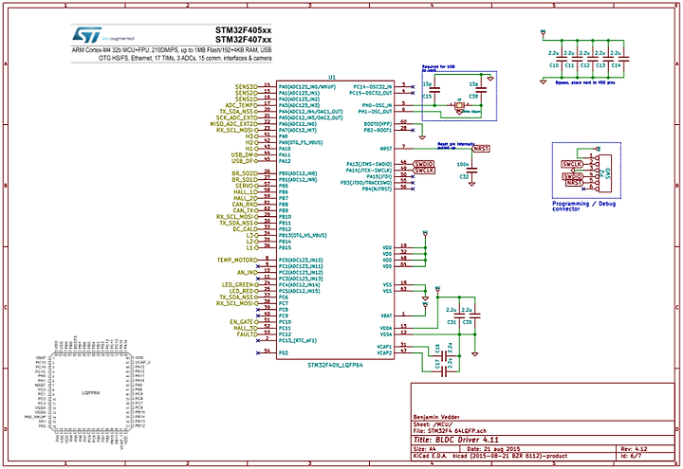Click the SENS3 net label
The width and height of the screenshot is (683, 469).
(246, 86)
